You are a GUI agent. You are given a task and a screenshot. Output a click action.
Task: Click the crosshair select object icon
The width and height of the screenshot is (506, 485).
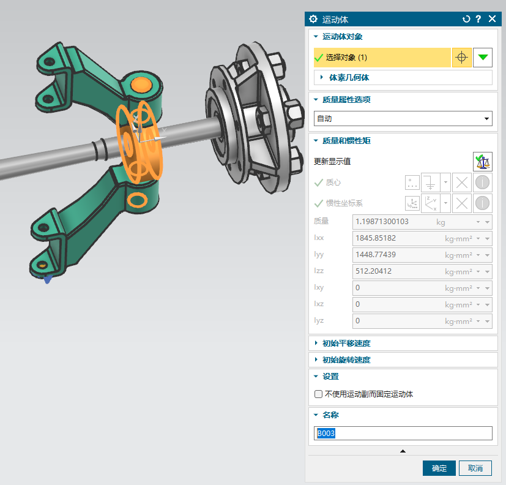click(461, 58)
